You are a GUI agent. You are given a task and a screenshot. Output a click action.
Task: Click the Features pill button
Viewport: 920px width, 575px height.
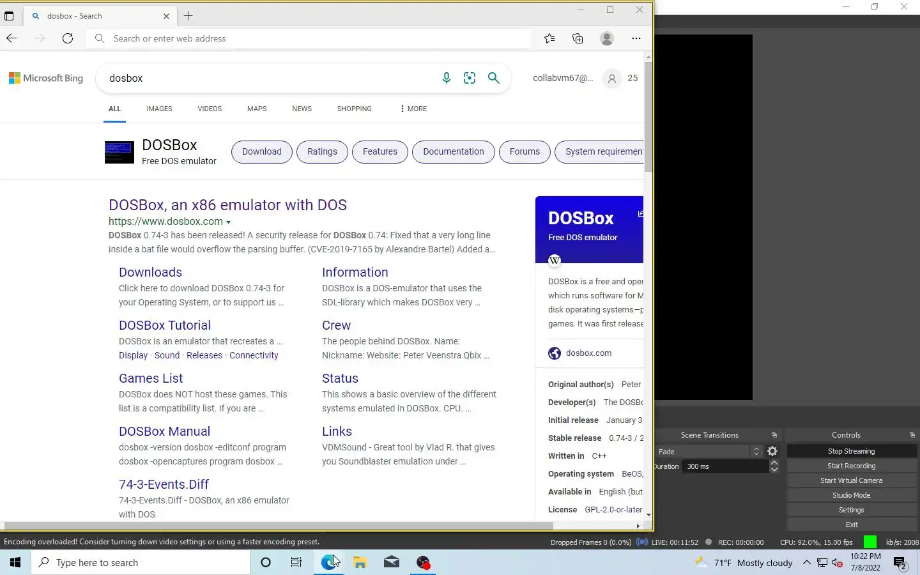coord(380,152)
